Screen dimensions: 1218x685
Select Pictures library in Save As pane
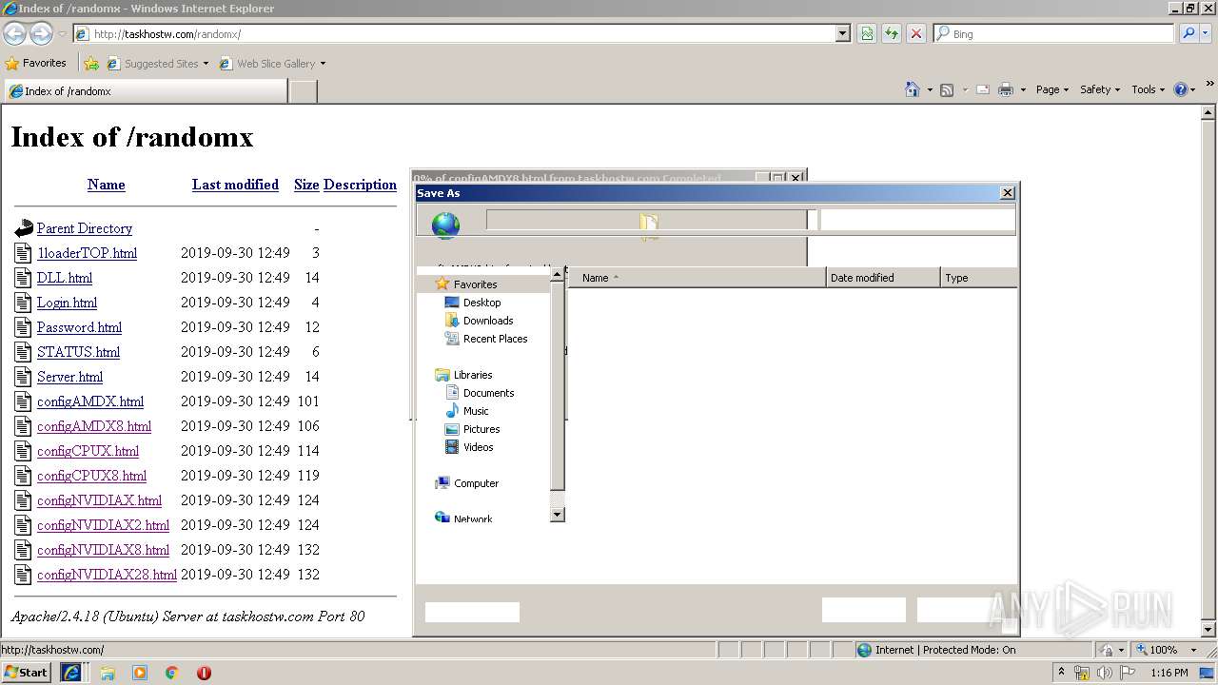click(x=481, y=429)
